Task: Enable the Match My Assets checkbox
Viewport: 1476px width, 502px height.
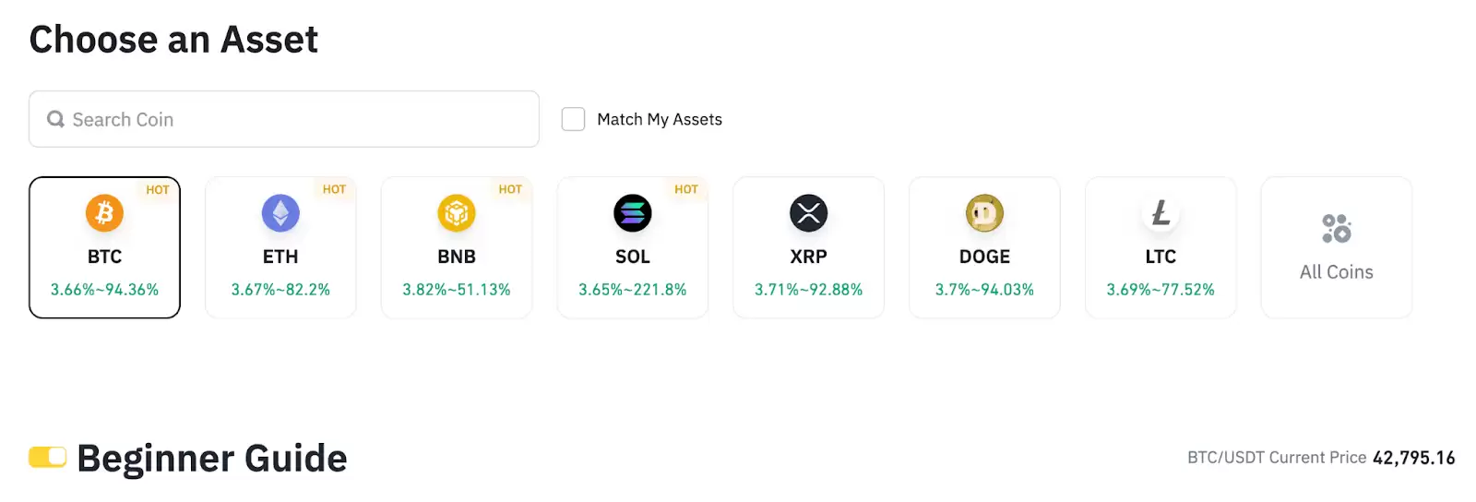Action: [x=573, y=119]
